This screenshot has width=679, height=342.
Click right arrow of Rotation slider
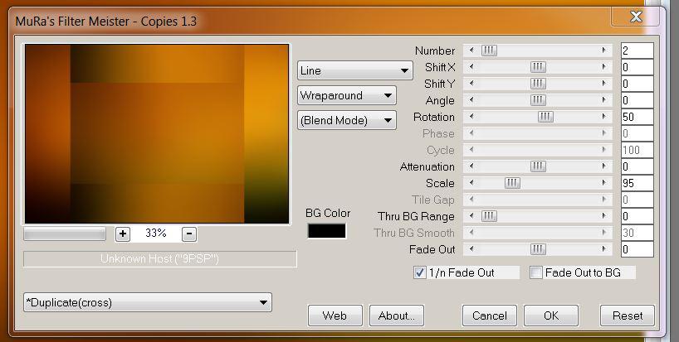[603, 117]
